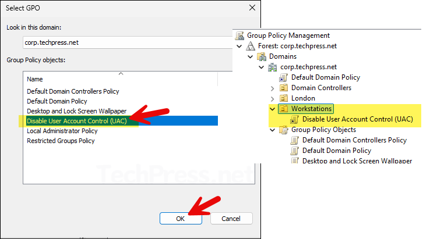Select Default Domain Policy label under Group Policy Objects

click(337, 151)
